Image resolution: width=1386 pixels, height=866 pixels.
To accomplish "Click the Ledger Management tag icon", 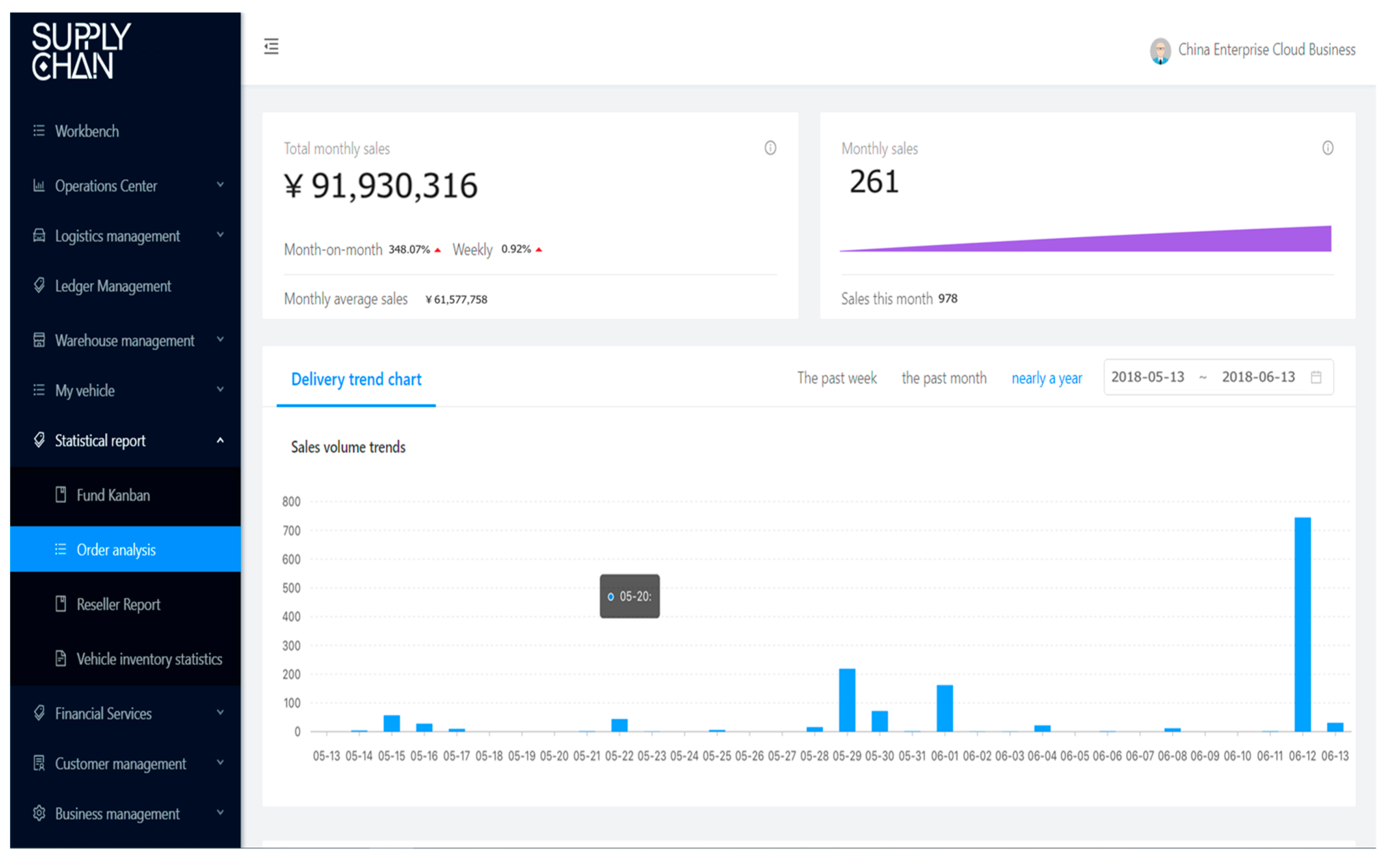I will 39,285.
